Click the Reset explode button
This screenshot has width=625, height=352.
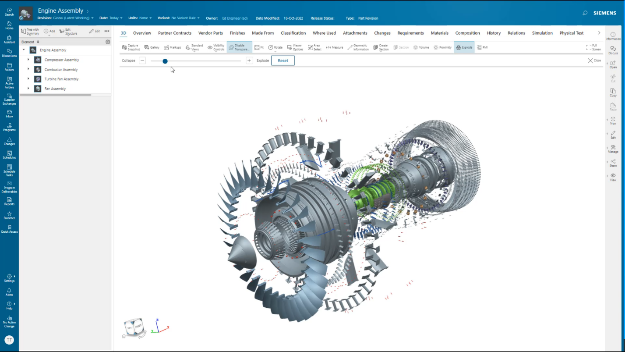[282, 60]
